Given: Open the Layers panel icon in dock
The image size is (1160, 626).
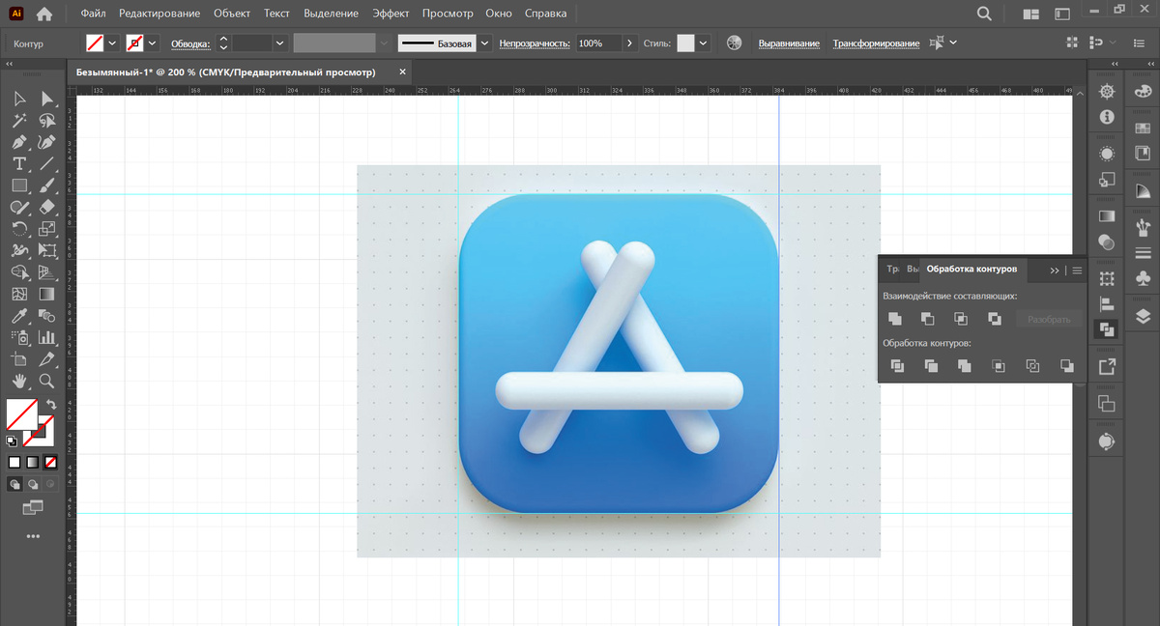Looking at the screenshot, I should [1143, 317].
